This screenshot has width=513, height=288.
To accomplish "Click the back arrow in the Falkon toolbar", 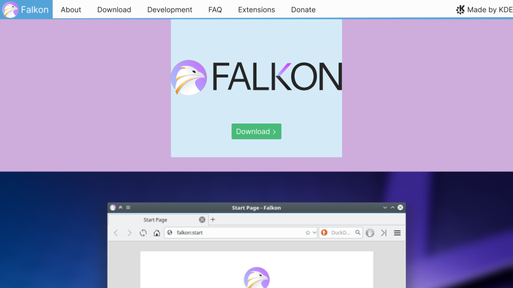I will pos(116,233).
